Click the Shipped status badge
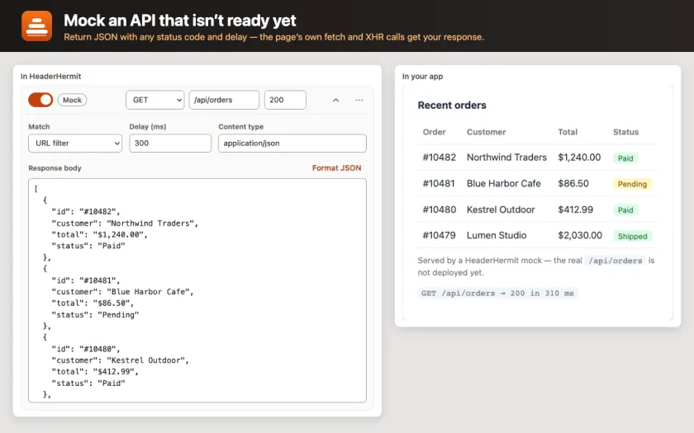The height and width of the screenshot is (433, 694). click(x=632, y=236)
